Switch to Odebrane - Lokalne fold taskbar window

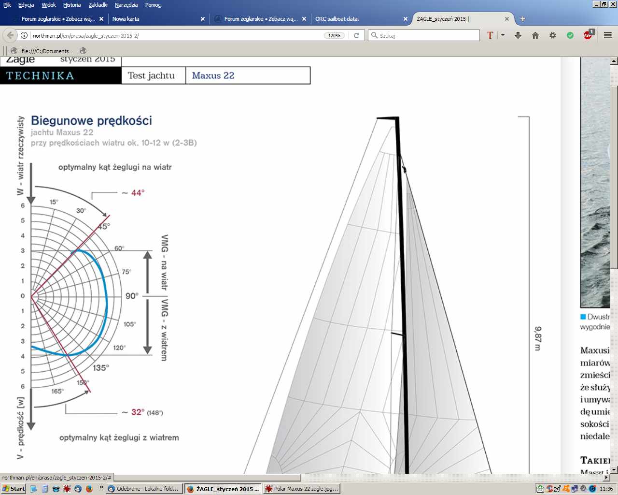click(x=144, y=489)
